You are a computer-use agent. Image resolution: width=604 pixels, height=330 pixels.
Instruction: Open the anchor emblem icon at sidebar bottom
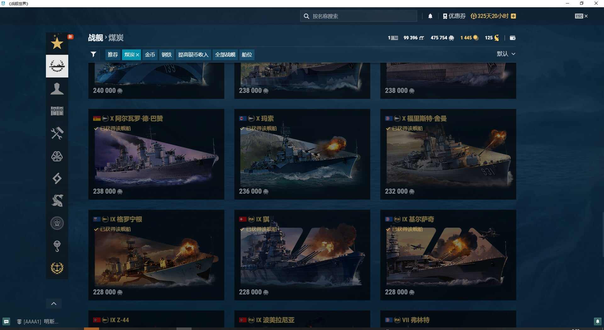tap(57, 269)
